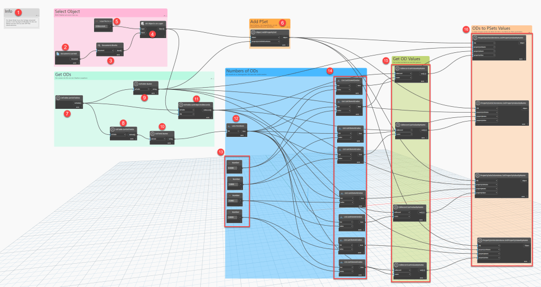Click the Object.AddPropertySet node icon
The width and height of the screenshot is (541, 287).
pyautogui.click(x=253, y=32)
